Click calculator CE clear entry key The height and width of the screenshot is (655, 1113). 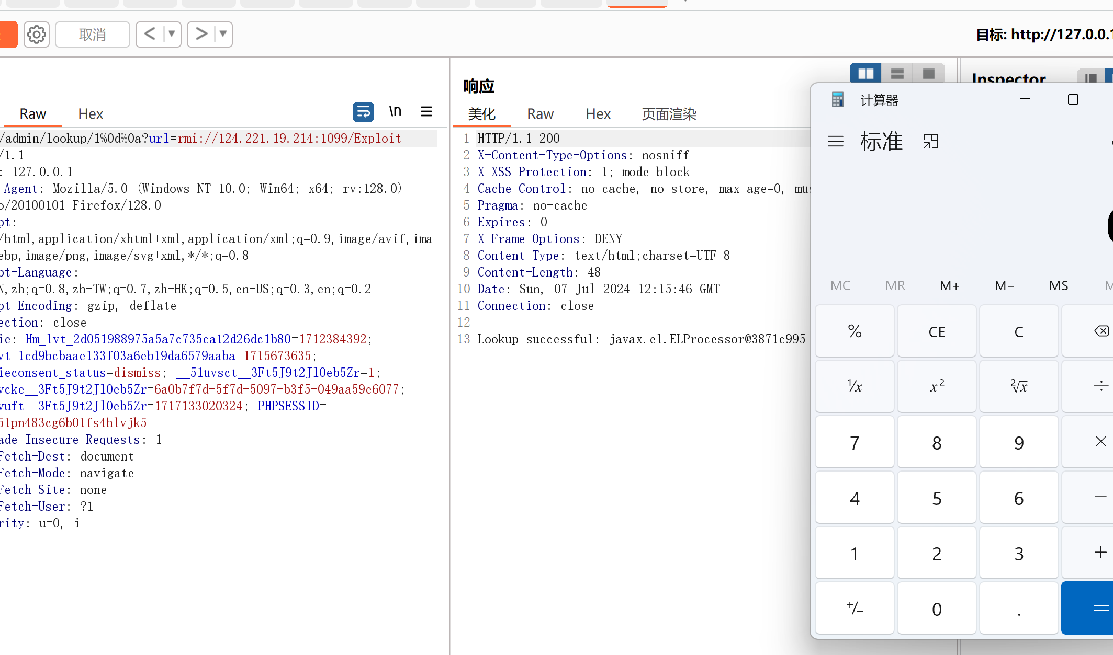click(937, 331)
